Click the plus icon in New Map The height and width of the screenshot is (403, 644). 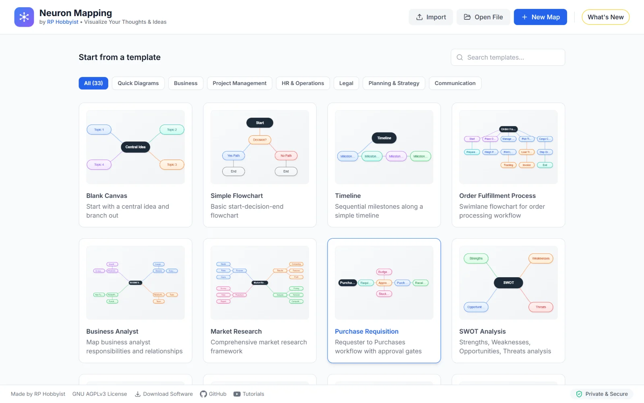[x=524, y=17]
